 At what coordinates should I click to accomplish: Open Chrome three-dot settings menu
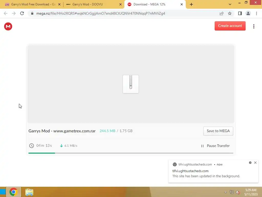[x=256, y=13]
